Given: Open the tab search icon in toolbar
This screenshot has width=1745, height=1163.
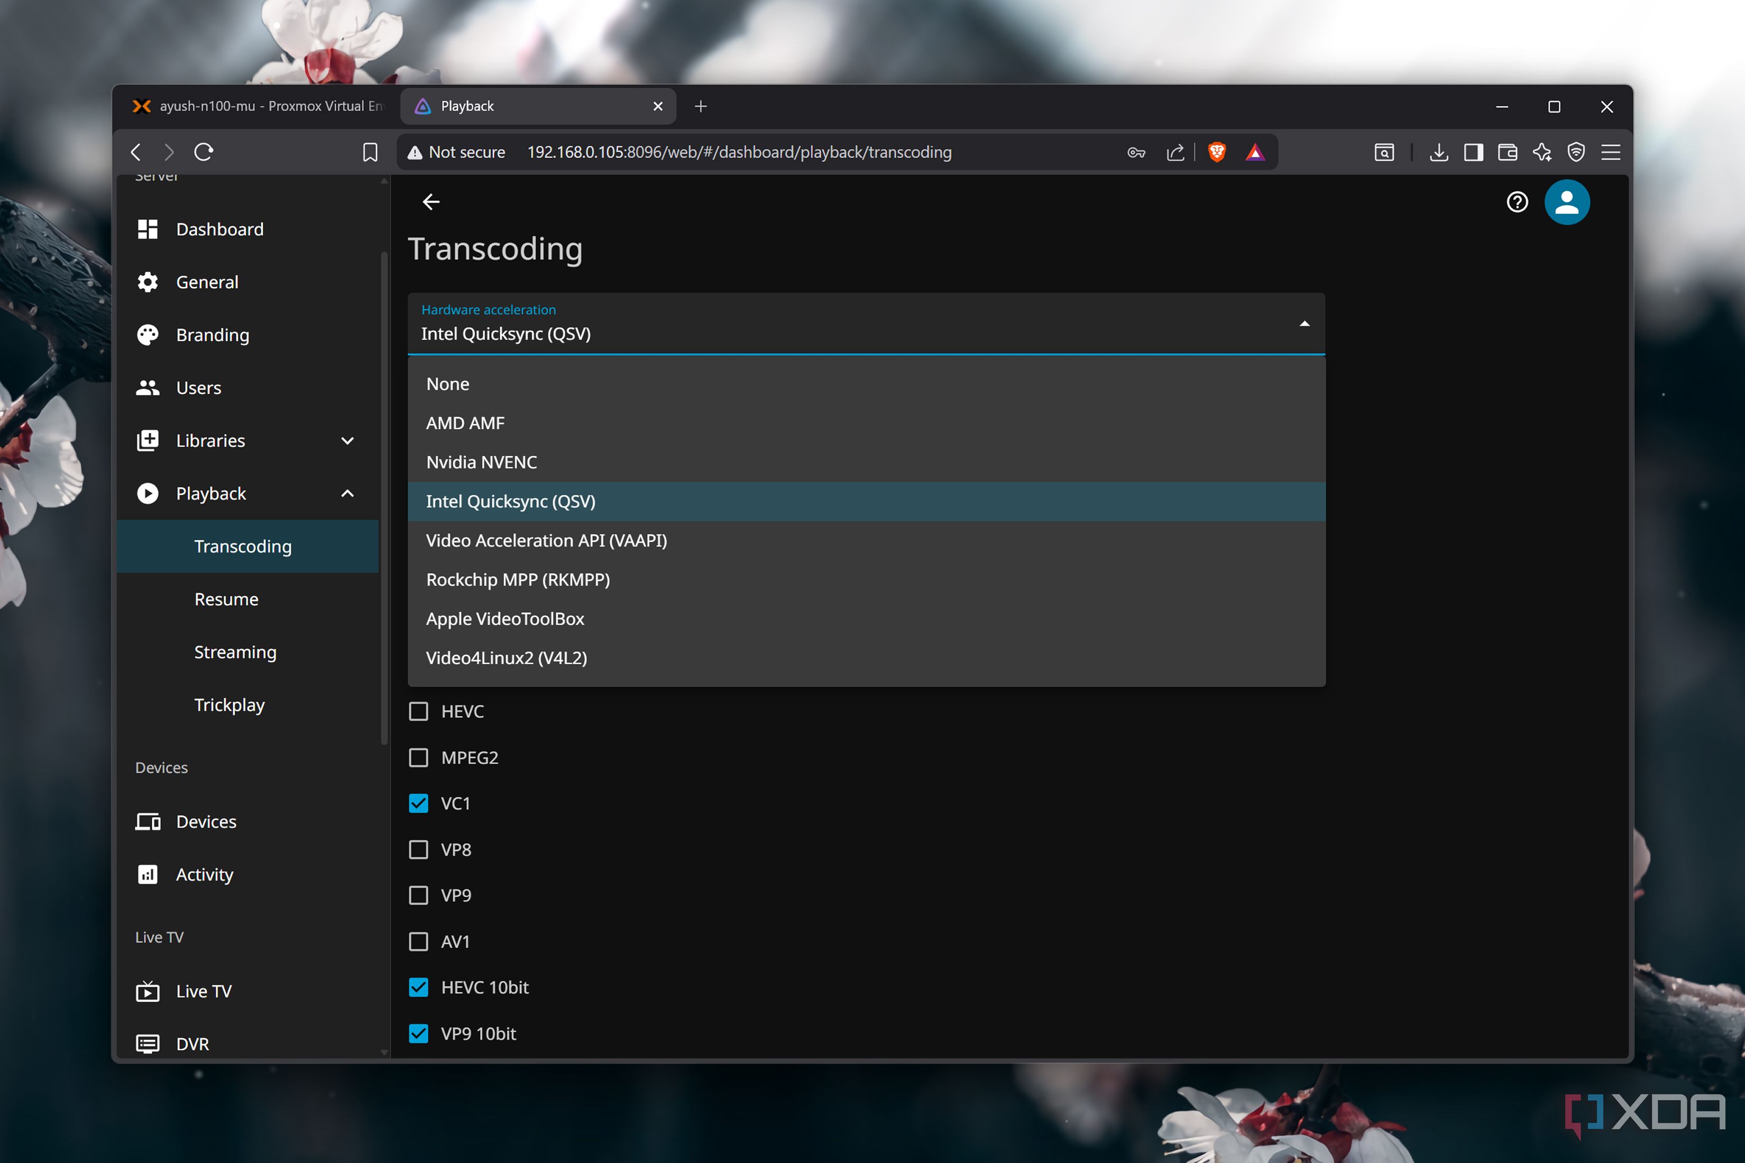Looking at the screenshot, I should [1384, 152].
